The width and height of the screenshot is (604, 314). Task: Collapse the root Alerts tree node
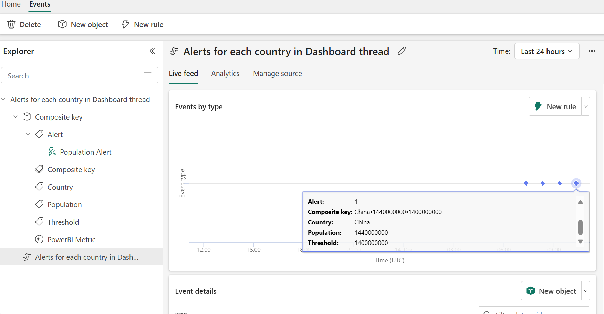point(3,99)
